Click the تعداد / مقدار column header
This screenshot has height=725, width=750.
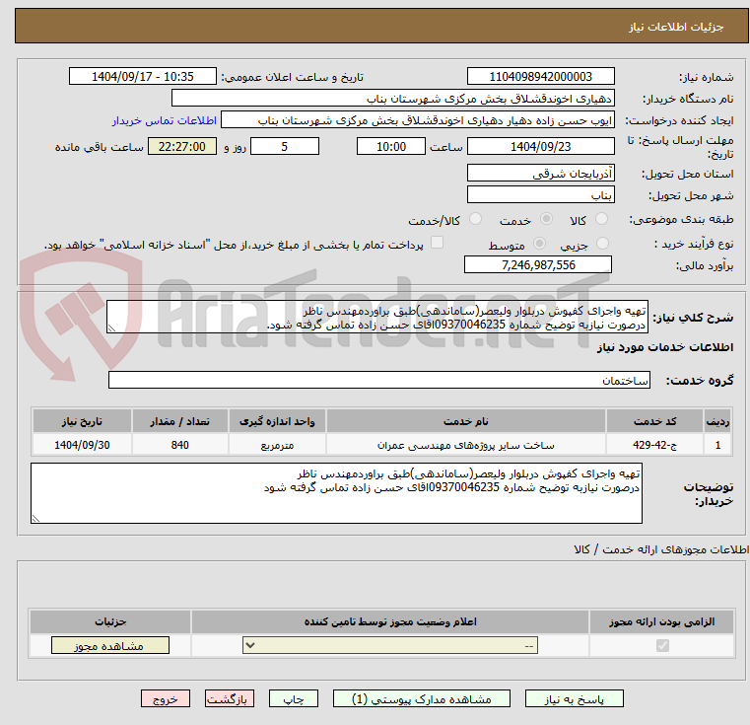pyautogui.click(x=179, y=421)
